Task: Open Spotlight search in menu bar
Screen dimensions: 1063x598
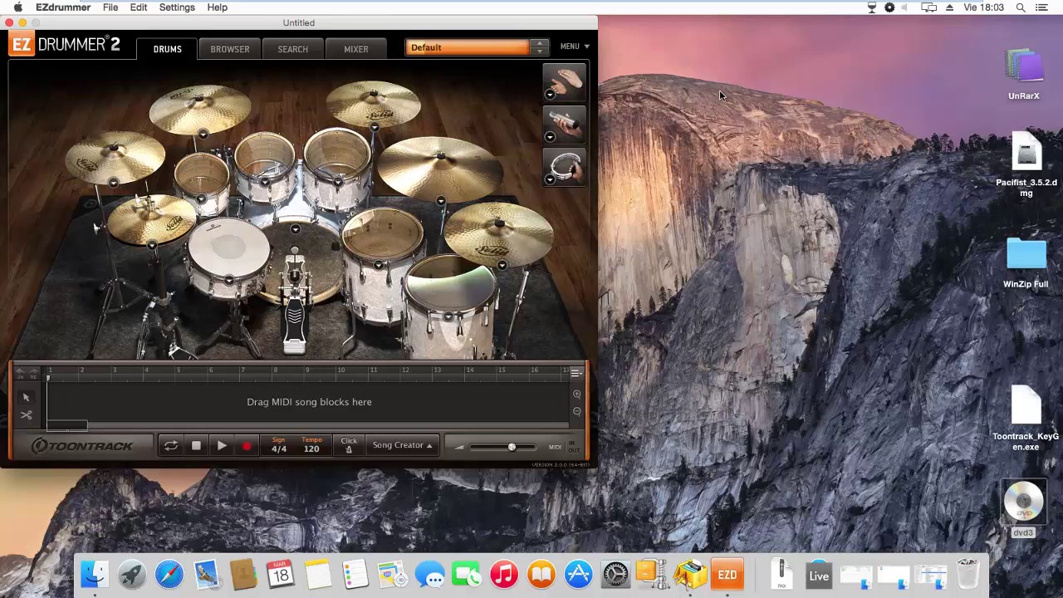Action: 1021,7
